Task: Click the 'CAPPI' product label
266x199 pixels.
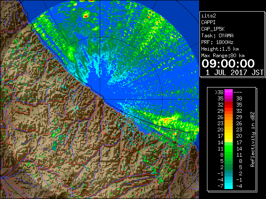Action: click(x=208, y=22)
